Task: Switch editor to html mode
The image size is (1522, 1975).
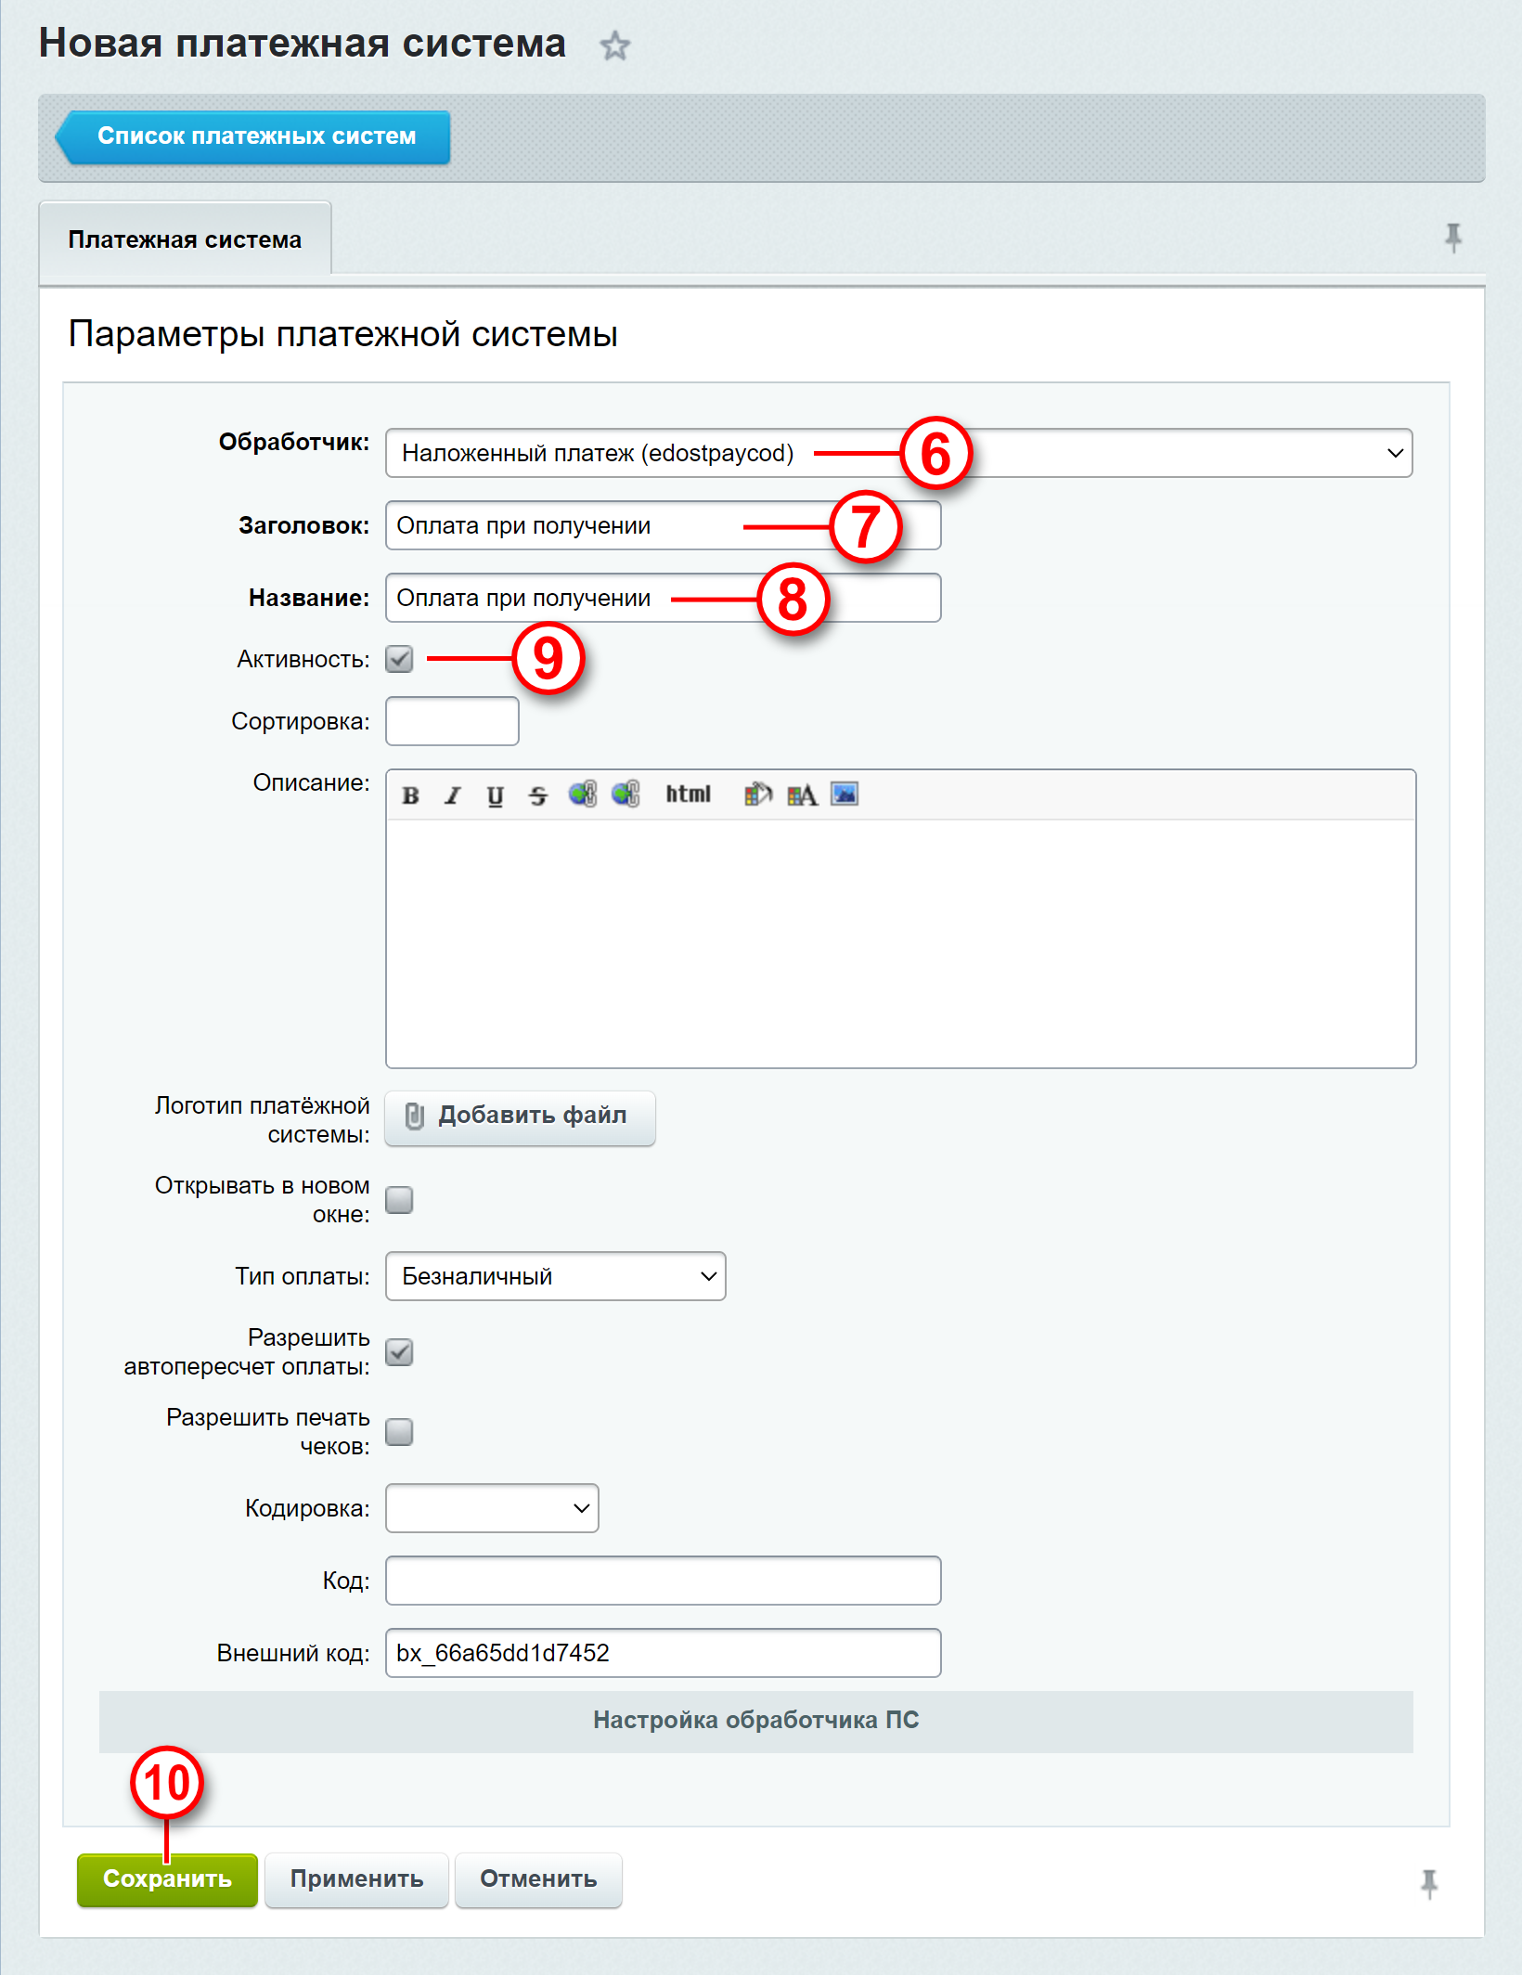Action: click(x=688, y=794)
